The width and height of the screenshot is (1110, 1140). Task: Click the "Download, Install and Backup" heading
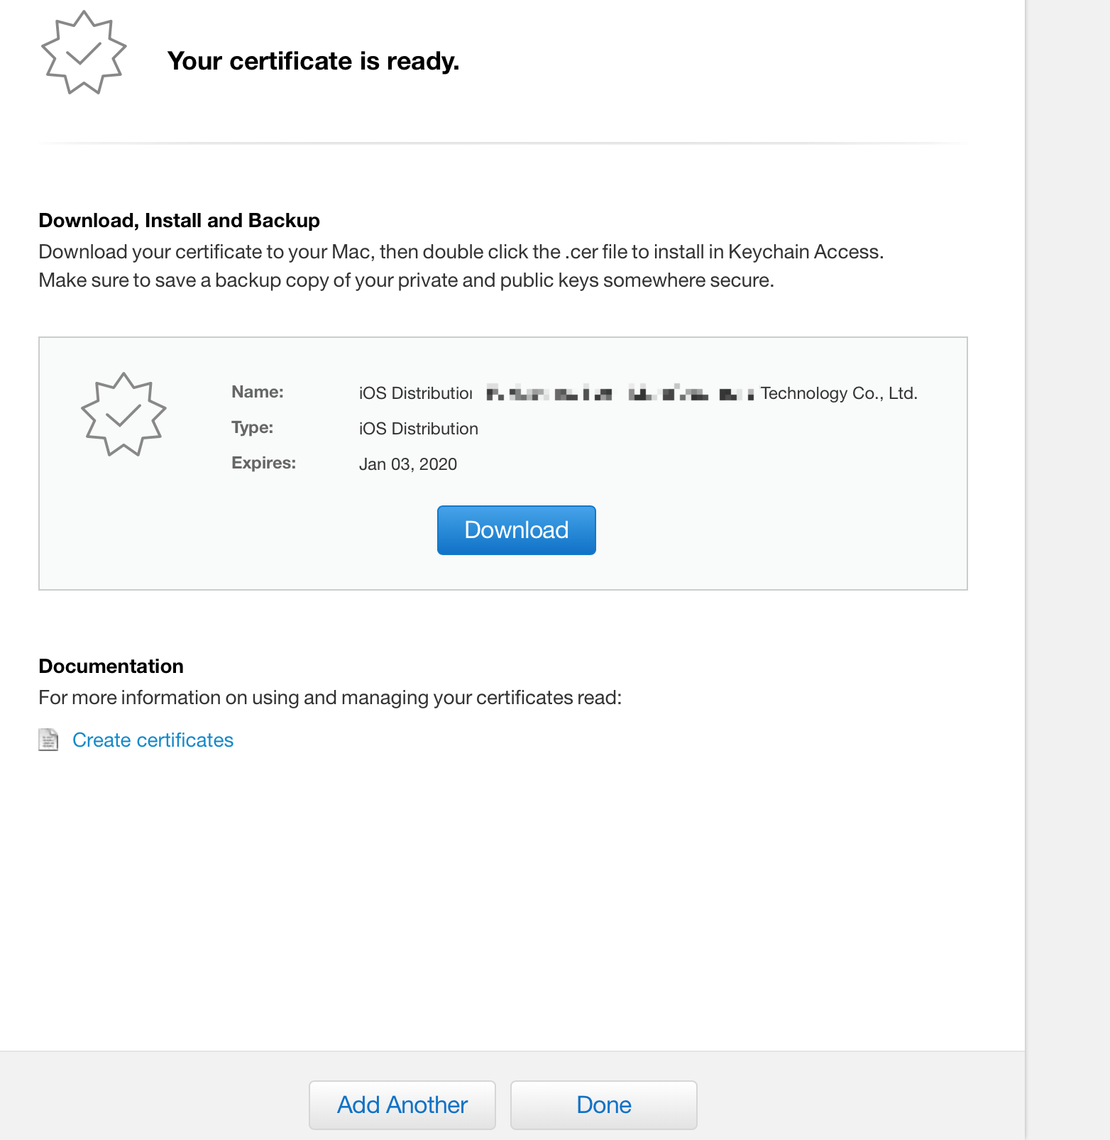point(179,220)
